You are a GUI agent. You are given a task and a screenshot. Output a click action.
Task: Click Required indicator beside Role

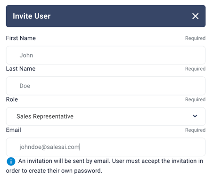point(195,99)
